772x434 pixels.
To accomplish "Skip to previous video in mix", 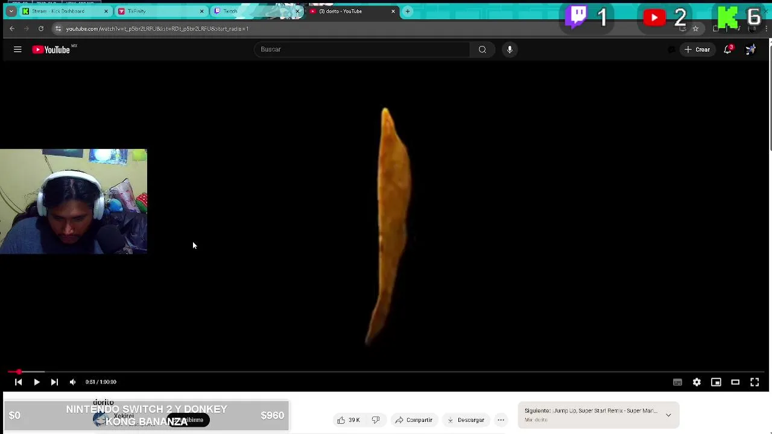I will click(x=18, y=382).
